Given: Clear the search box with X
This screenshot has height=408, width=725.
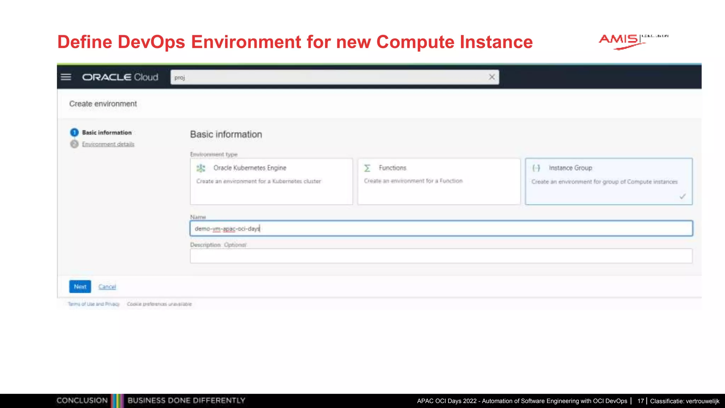Looking at the screenshot, I should 492,77.
